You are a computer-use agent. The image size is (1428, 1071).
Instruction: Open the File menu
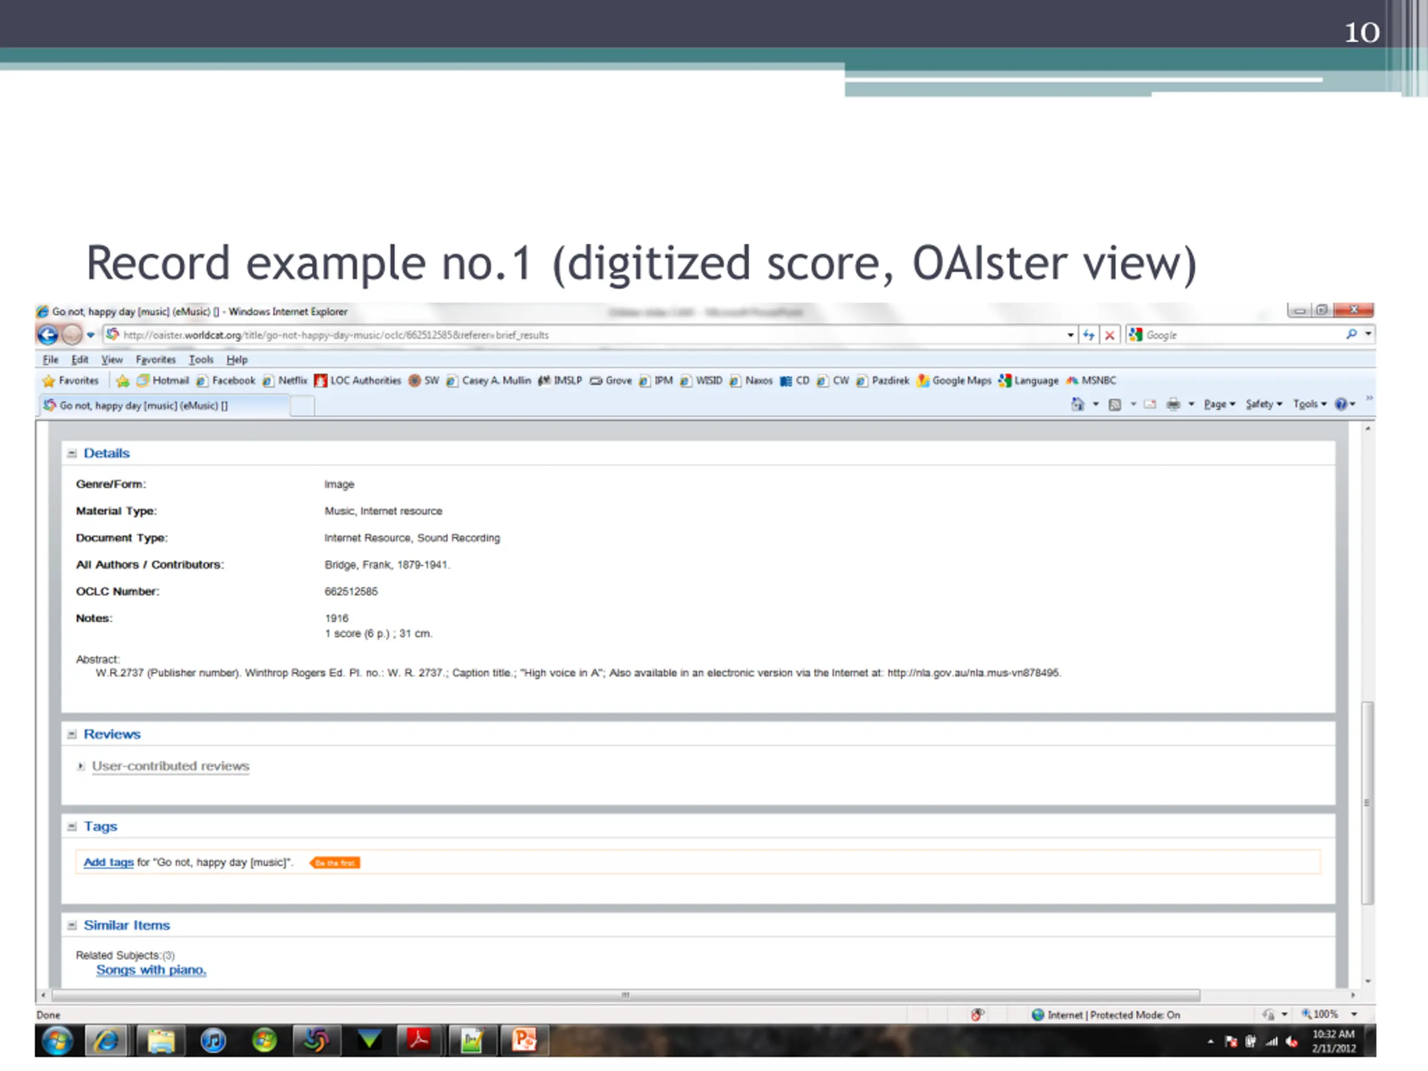[50, 360]
